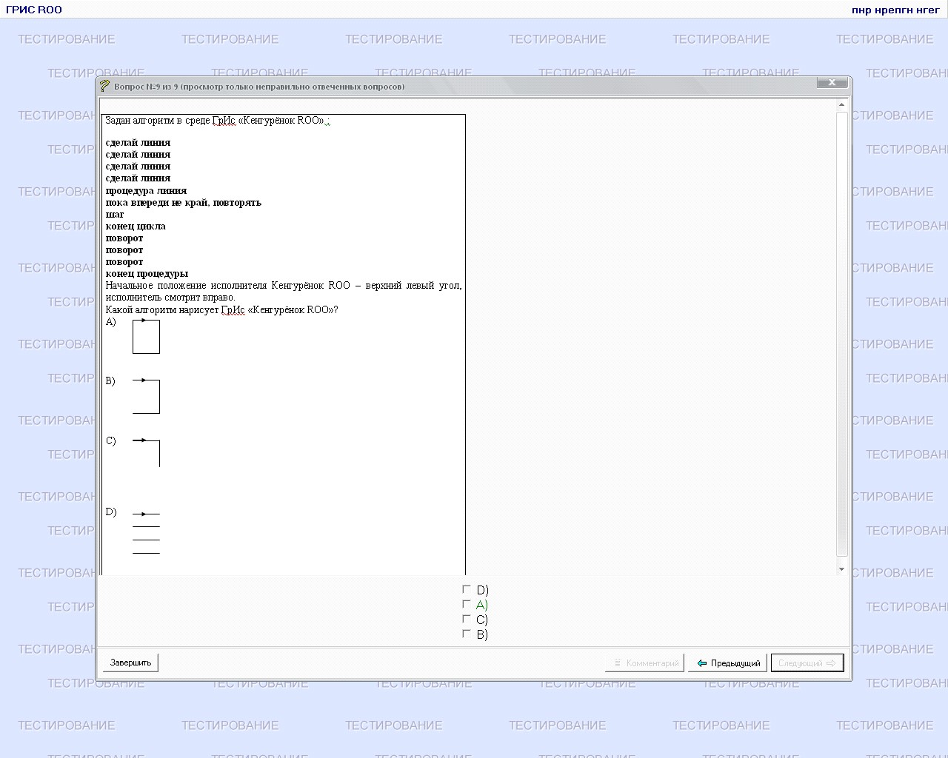Image resolution: width=948 pixels, height=758 pixels.
Task: Close the question dialog window
Action: [832, 83]
